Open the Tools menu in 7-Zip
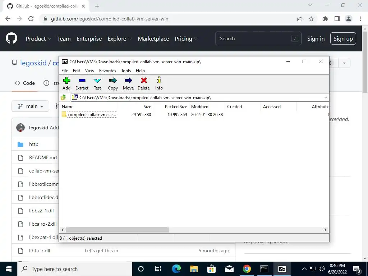Viewport: 368px width, 276px height. [x=126, y=71]
